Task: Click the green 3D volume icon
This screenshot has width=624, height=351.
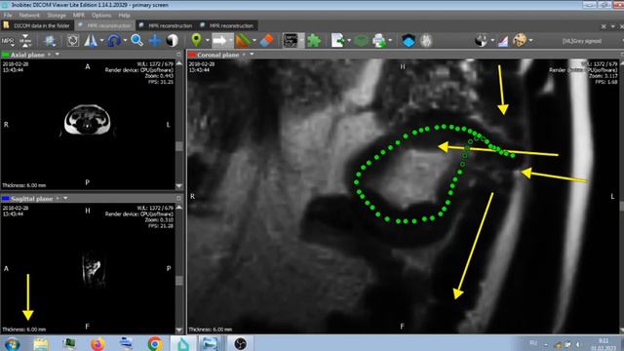Action: (x=361, y=41)
